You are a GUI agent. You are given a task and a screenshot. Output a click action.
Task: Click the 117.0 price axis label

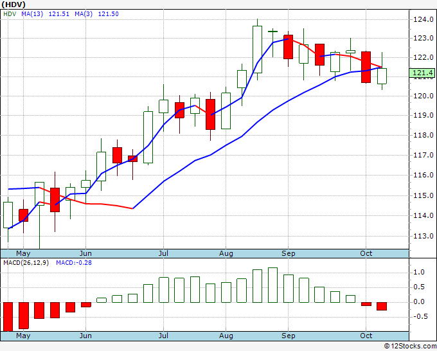(424, 155)
